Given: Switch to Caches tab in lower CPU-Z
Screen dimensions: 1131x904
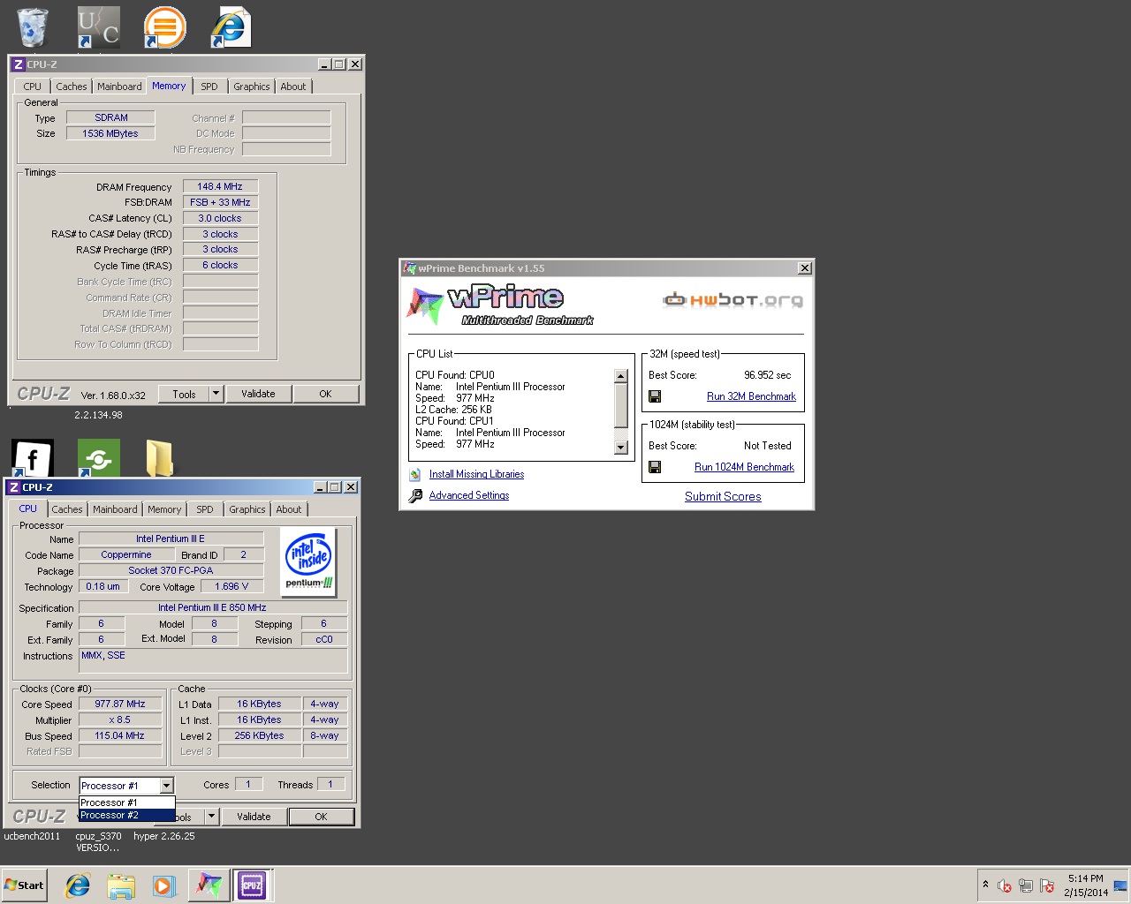Looking at the screenshot, I should tap(67, 509).
